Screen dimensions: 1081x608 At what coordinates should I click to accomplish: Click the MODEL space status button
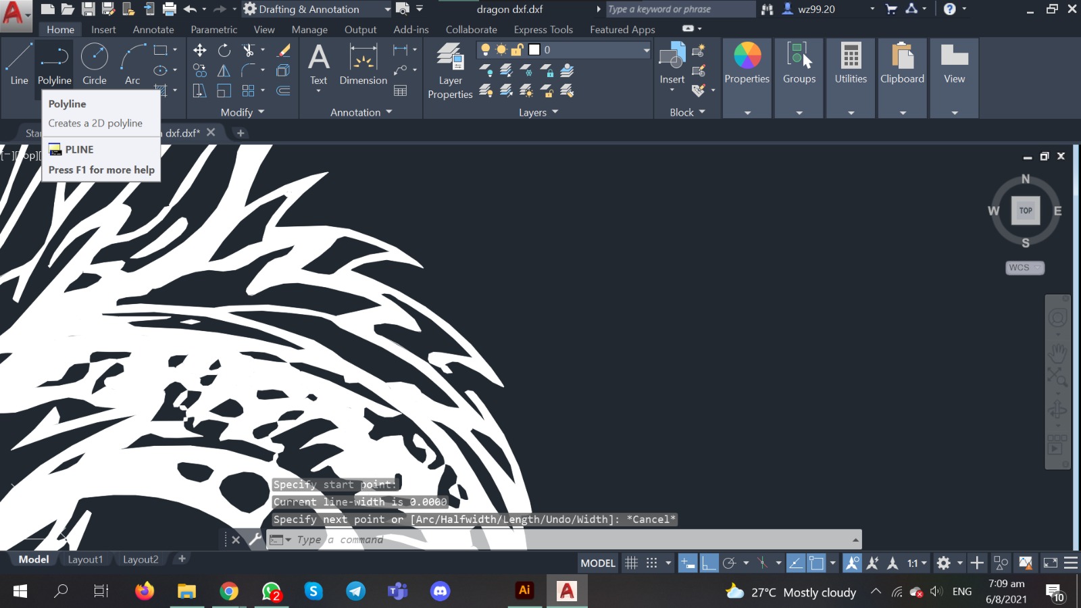point(598,563)
